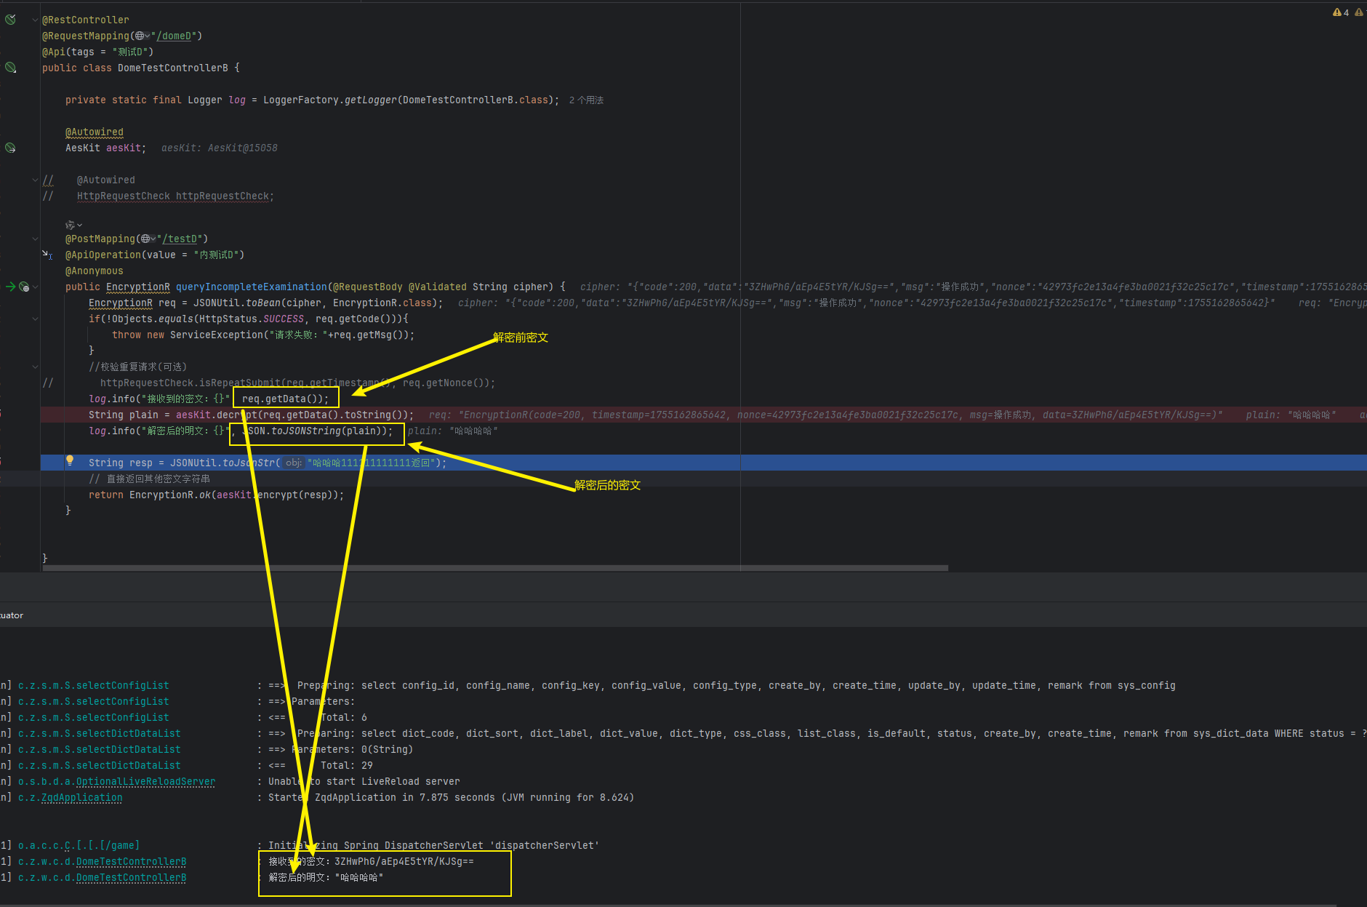Click the '2 个用法' usages hint
This screenshot has height=907, width=1367.
586,100
